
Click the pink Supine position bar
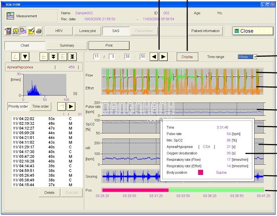(135, 190)
